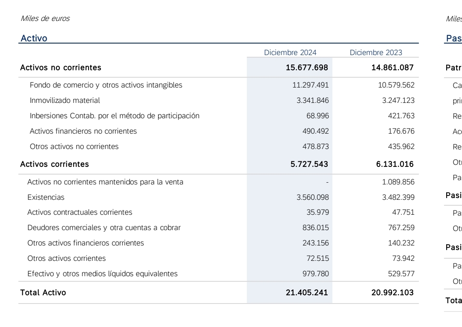
Task: Select value 478.873
Action: click(316, 146)
